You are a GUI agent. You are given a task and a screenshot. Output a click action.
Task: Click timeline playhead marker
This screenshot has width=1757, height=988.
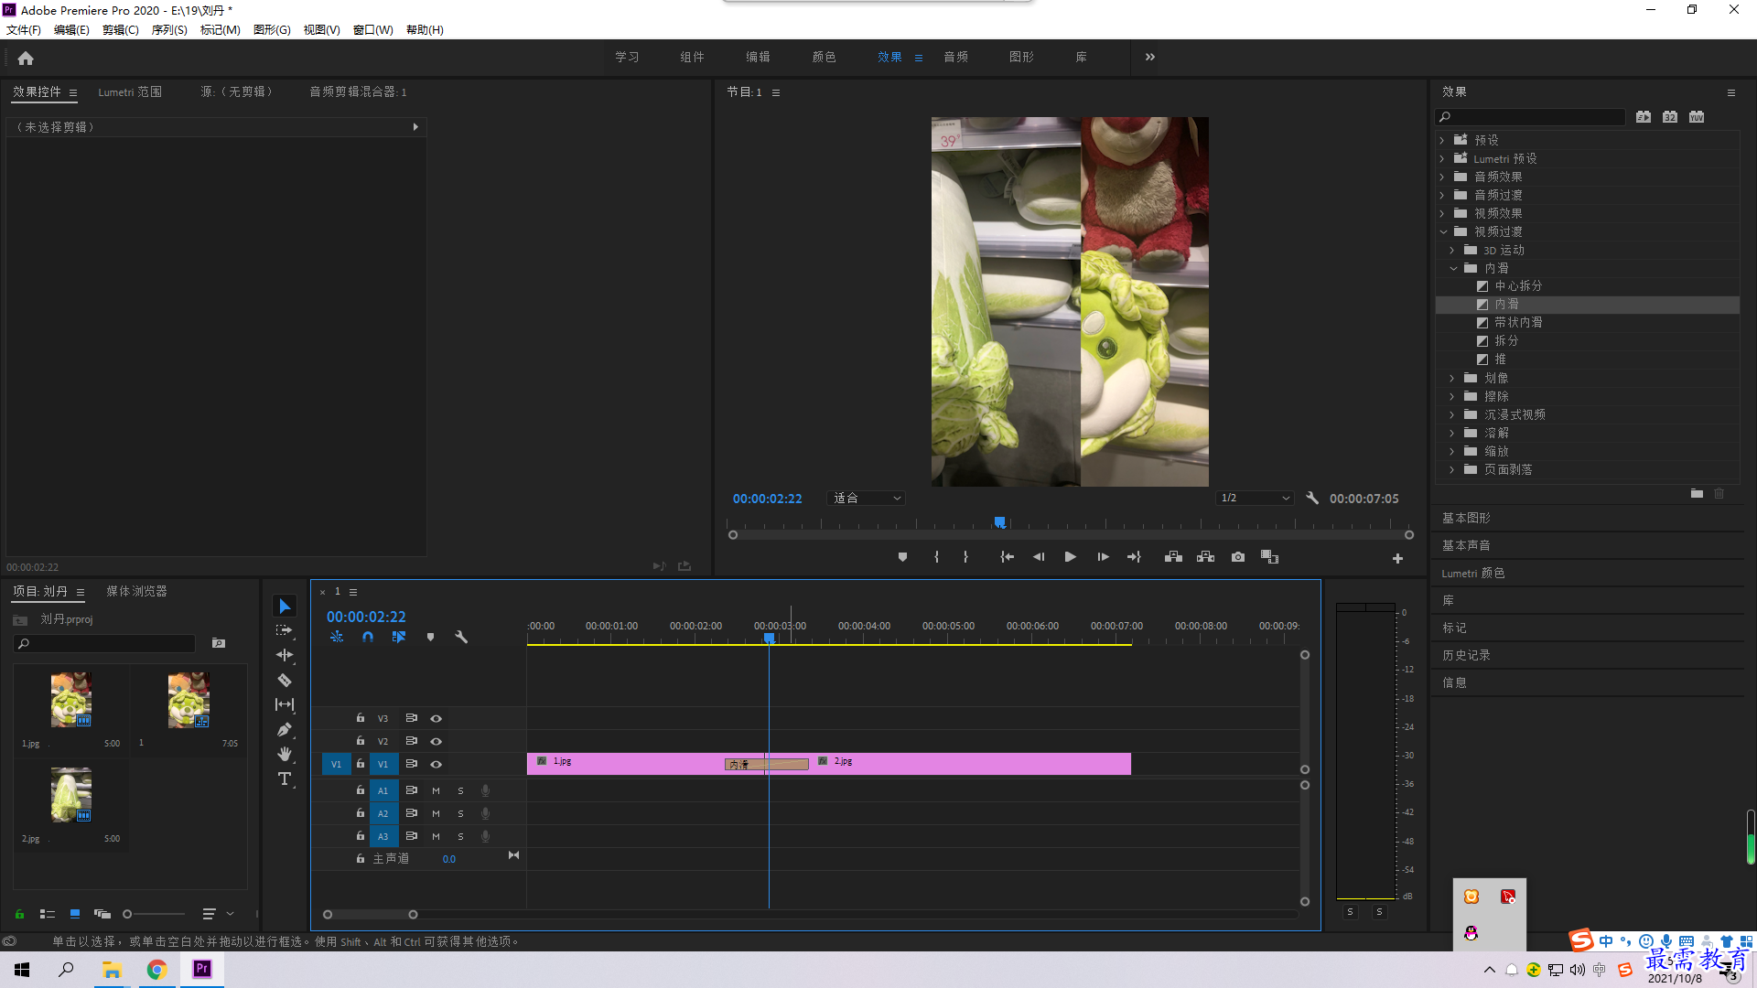pos(769,638)
